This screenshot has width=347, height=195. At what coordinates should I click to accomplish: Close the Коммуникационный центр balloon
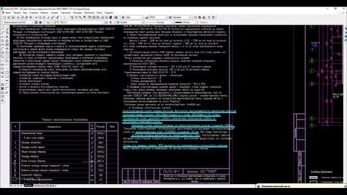pos(345,186)
